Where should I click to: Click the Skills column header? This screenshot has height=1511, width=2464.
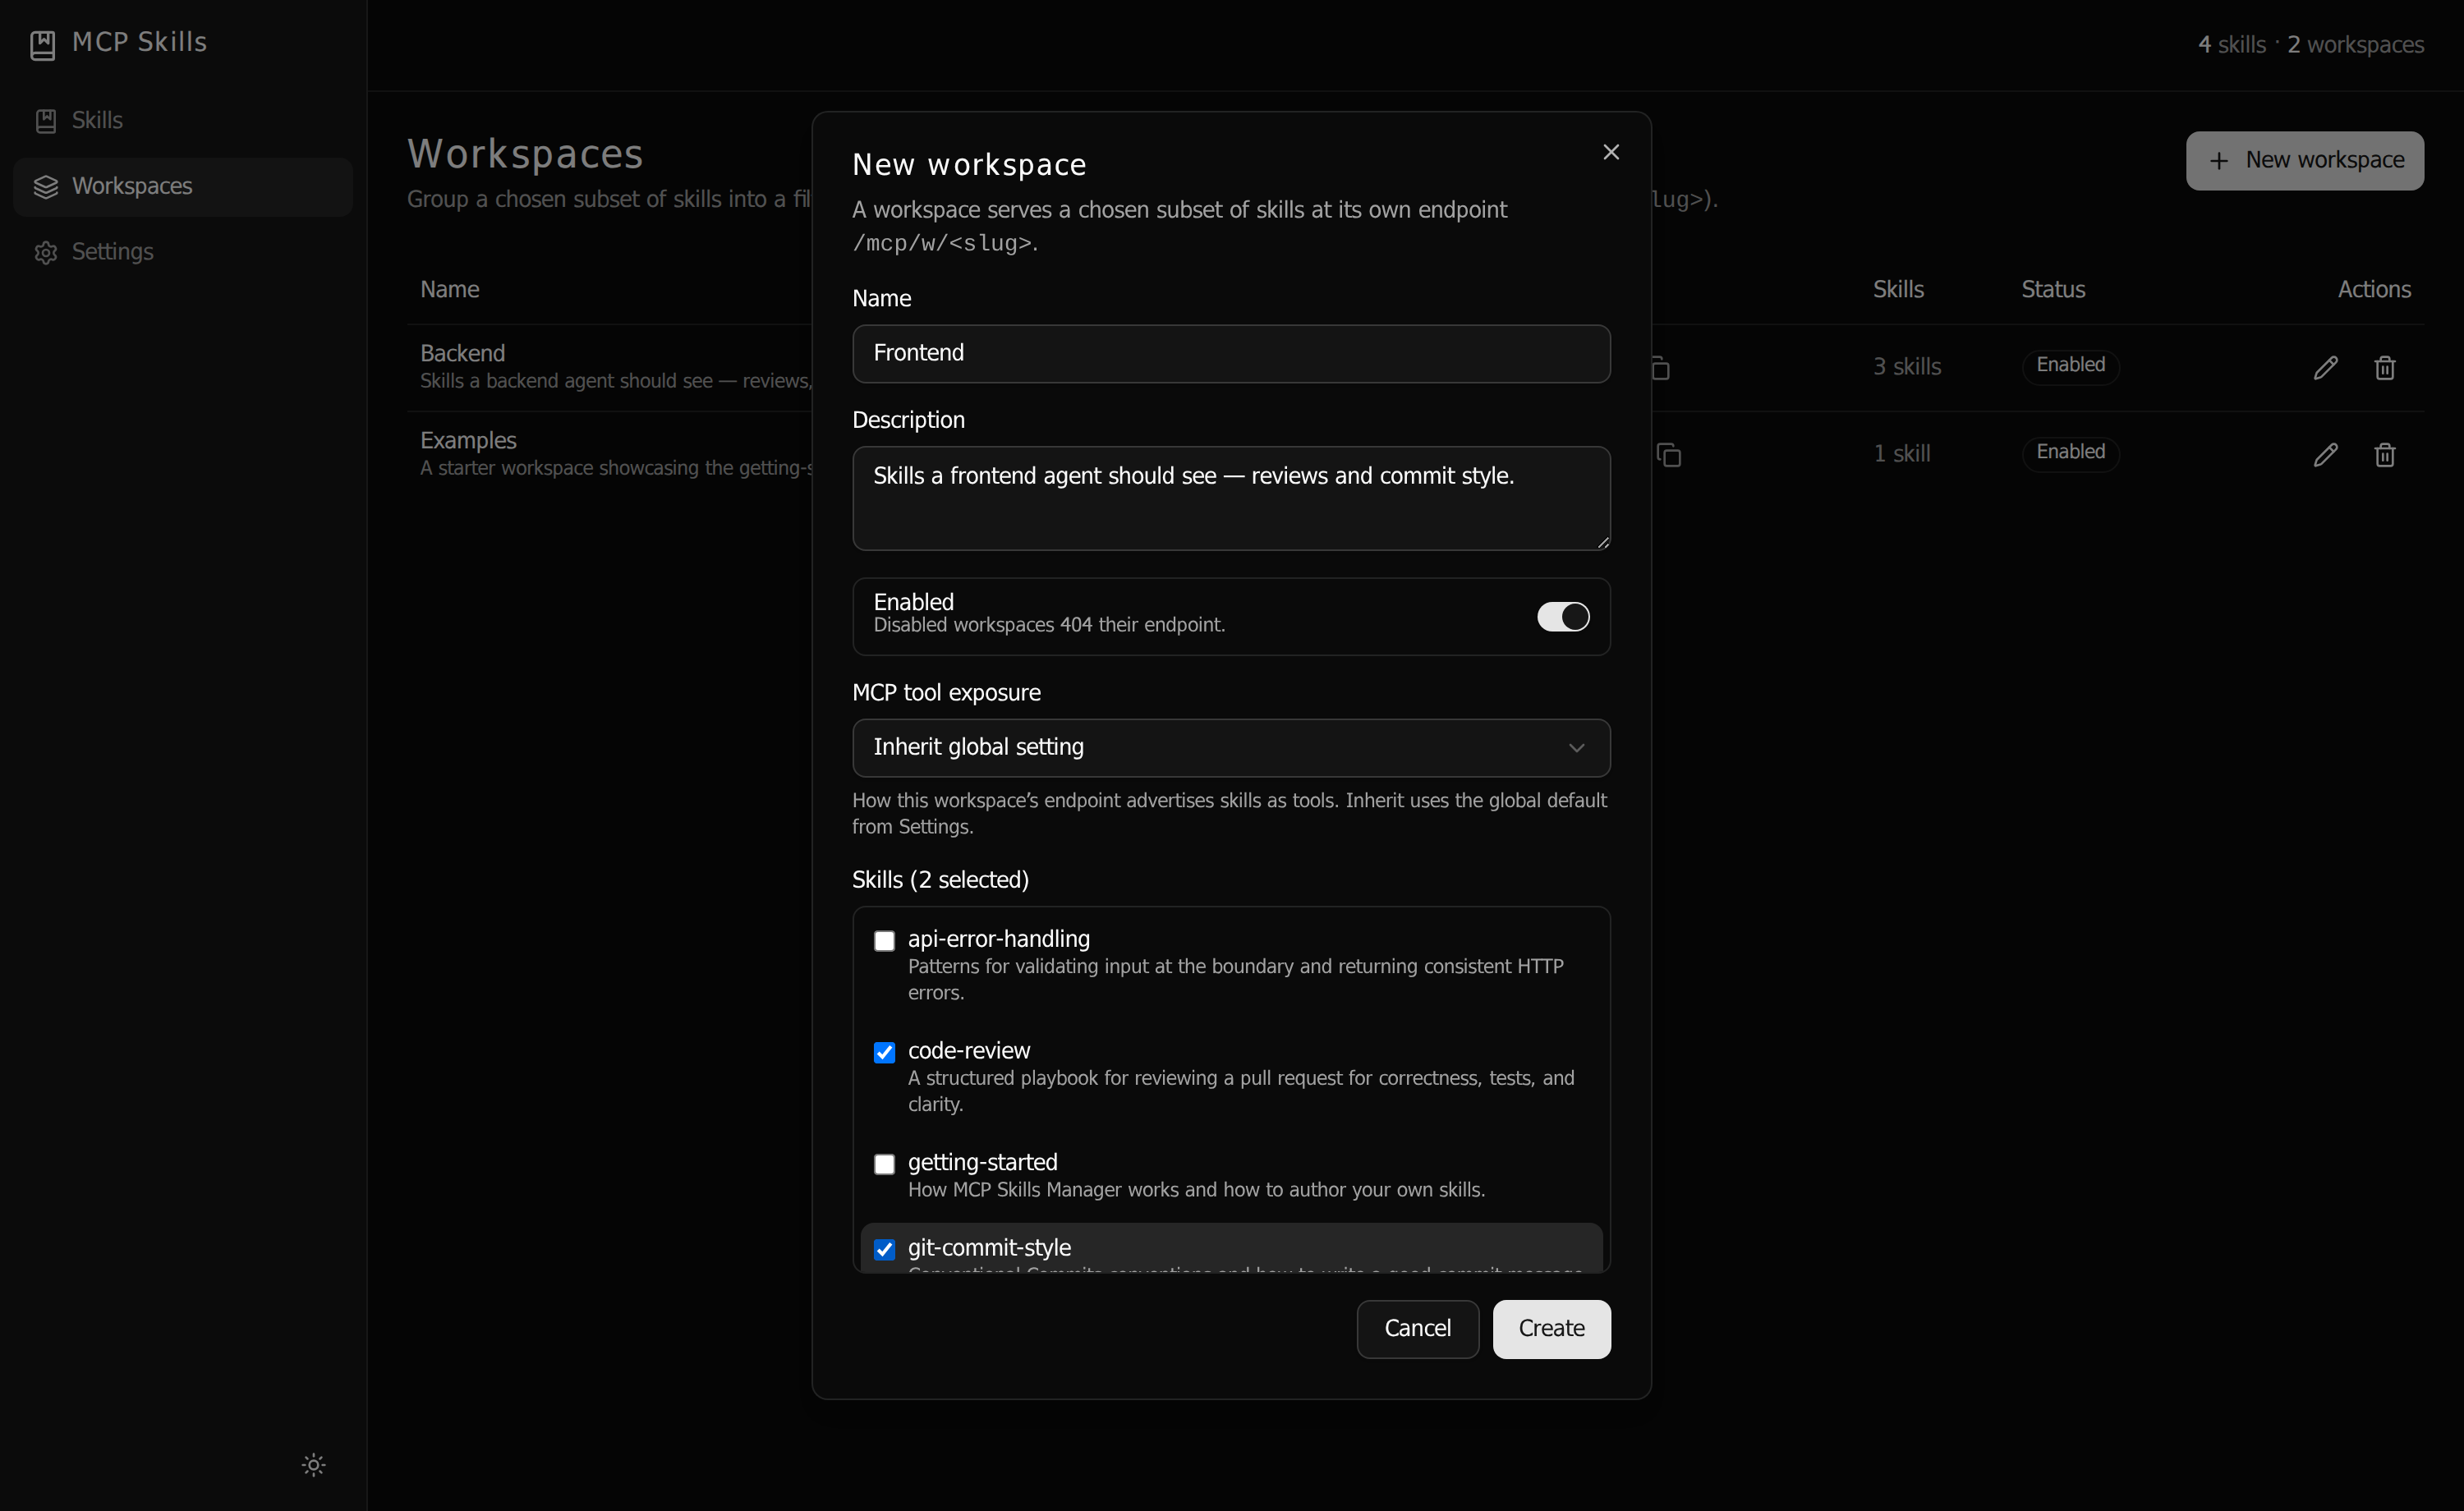pyautogui.click(x=1898, y=289)
